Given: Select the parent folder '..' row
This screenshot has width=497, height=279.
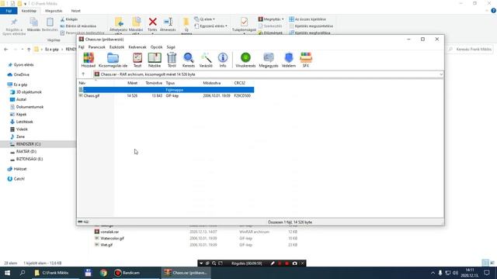Looking at the screenshot, I should click(x=166, y=90).
